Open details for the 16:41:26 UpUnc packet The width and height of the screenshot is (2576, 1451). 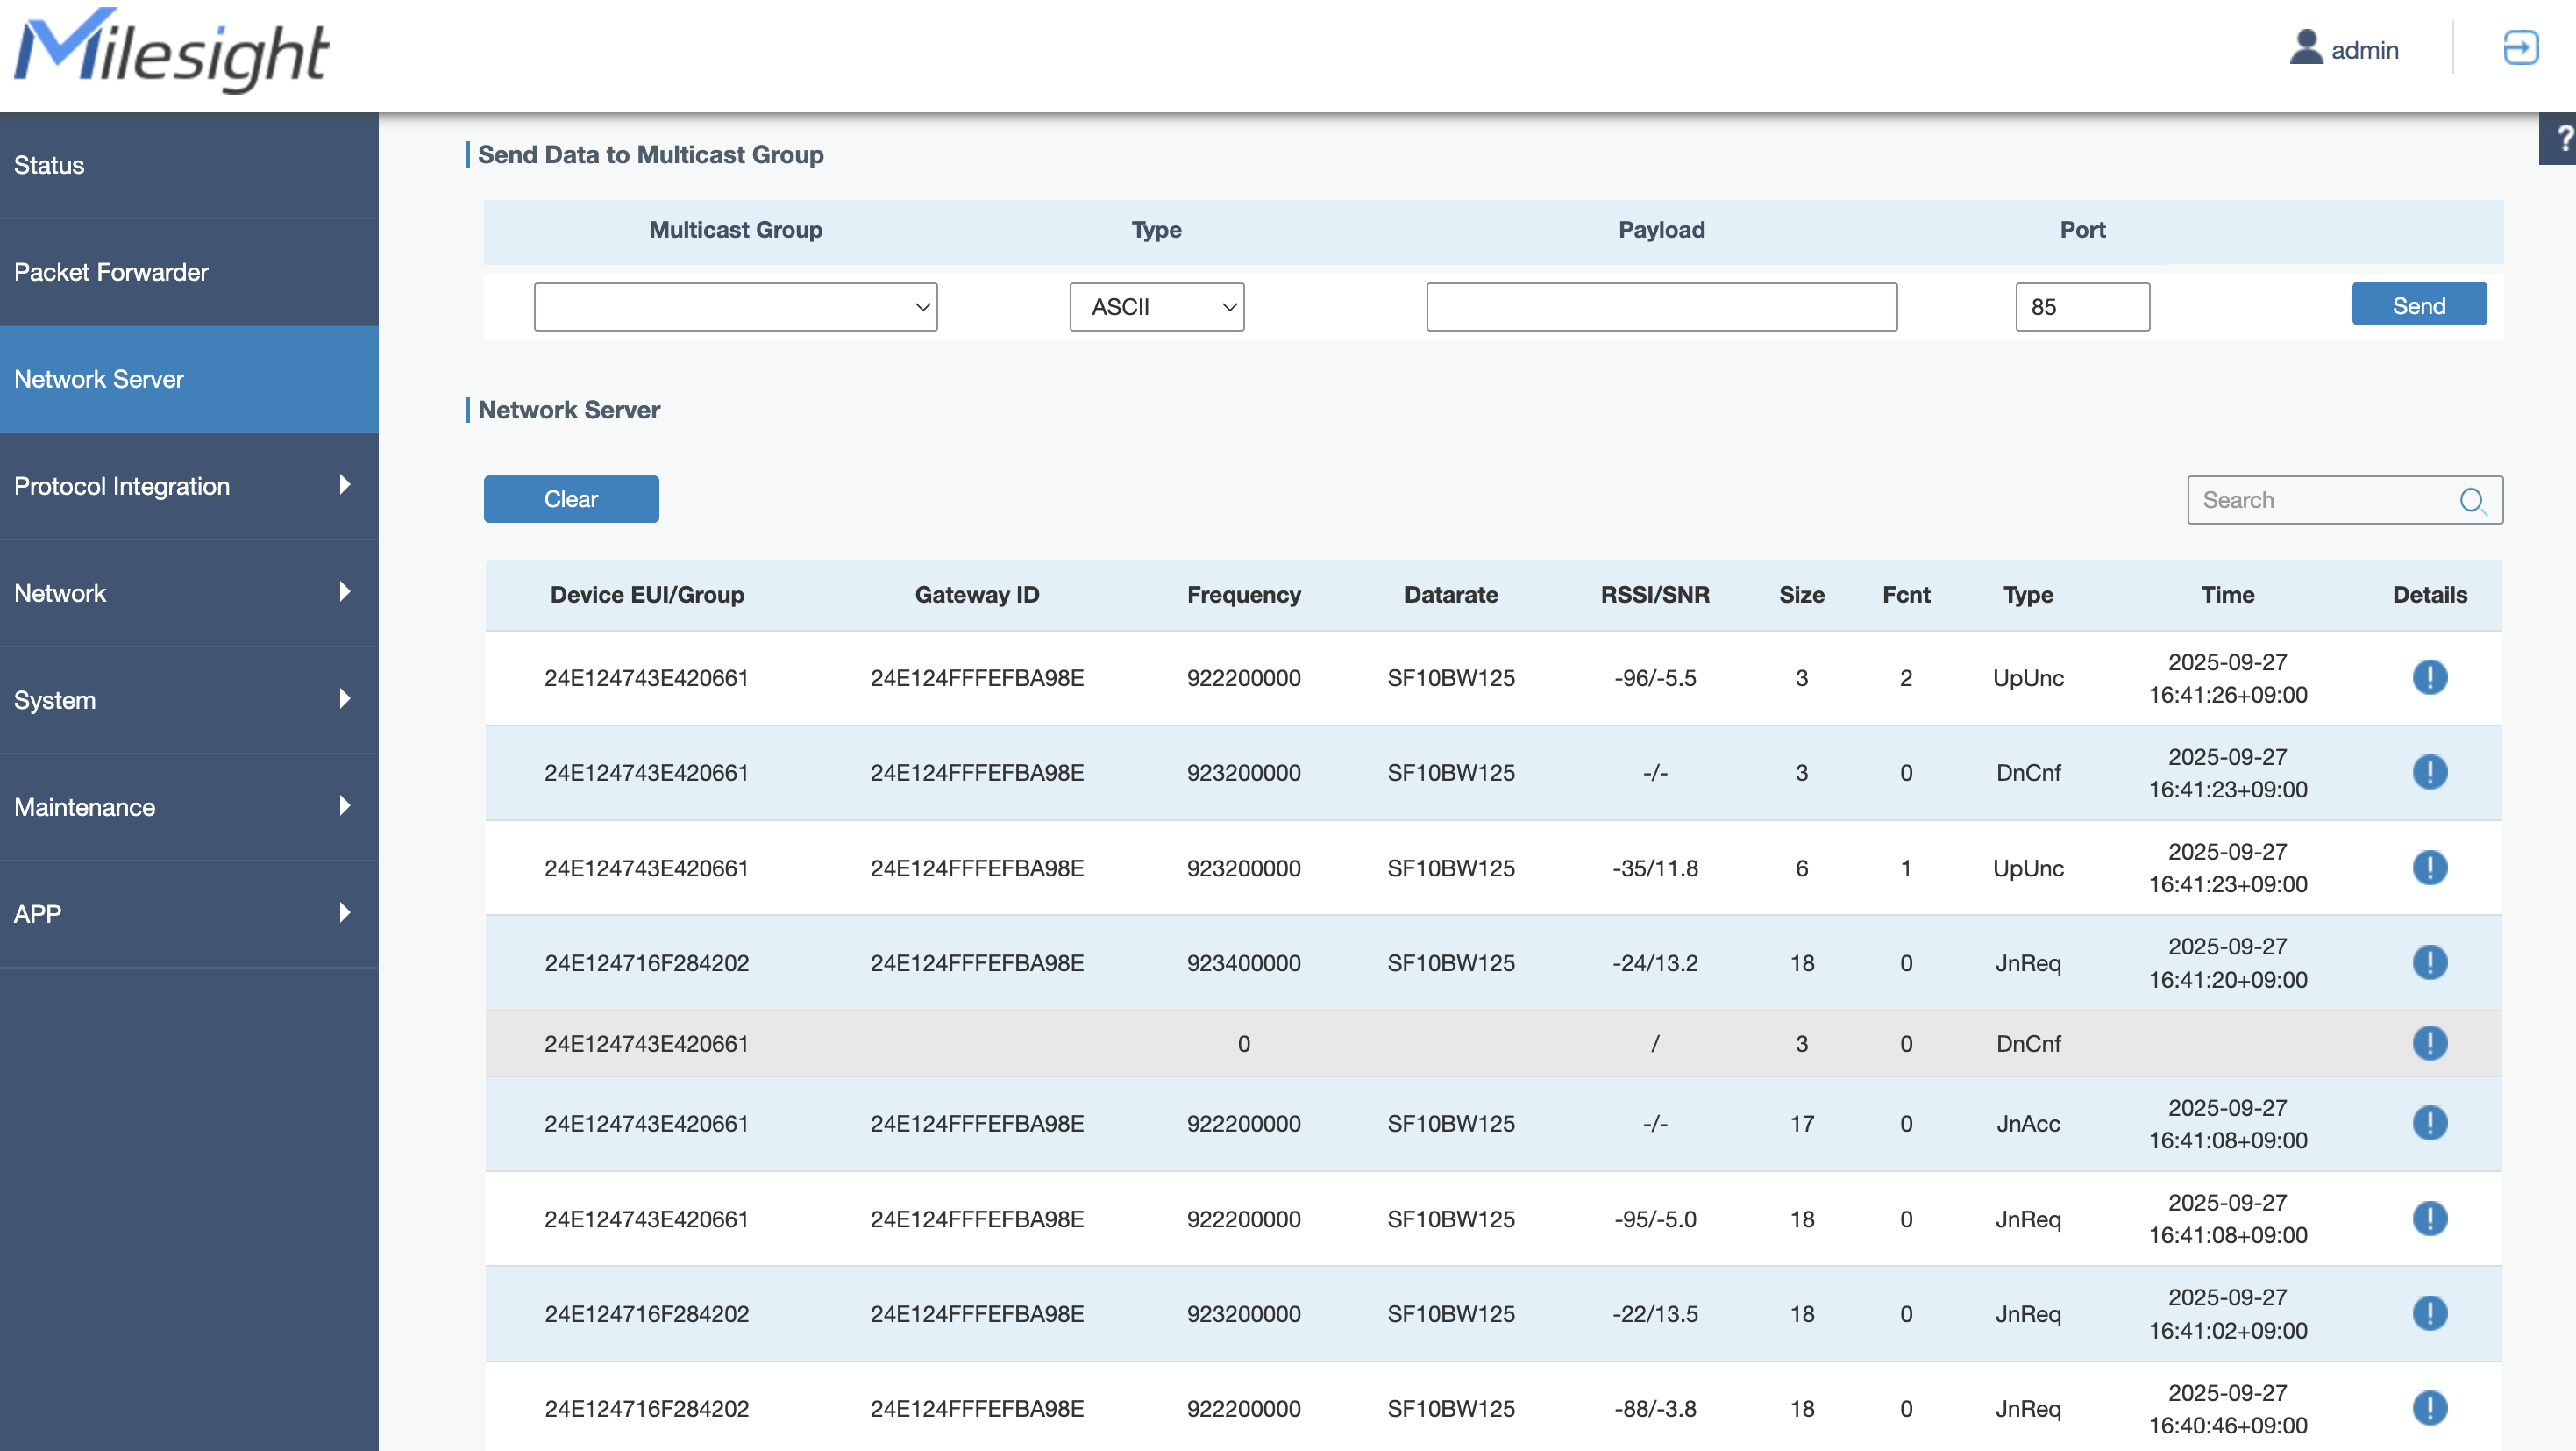click(2429, 677)
